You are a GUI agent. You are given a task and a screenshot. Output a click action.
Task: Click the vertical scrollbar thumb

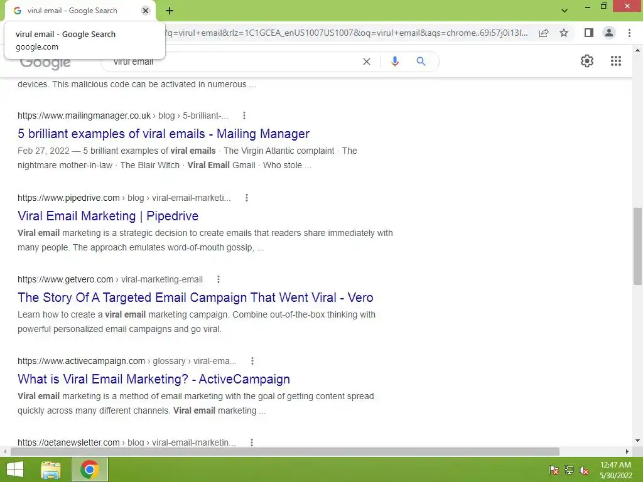click(637, 246)
